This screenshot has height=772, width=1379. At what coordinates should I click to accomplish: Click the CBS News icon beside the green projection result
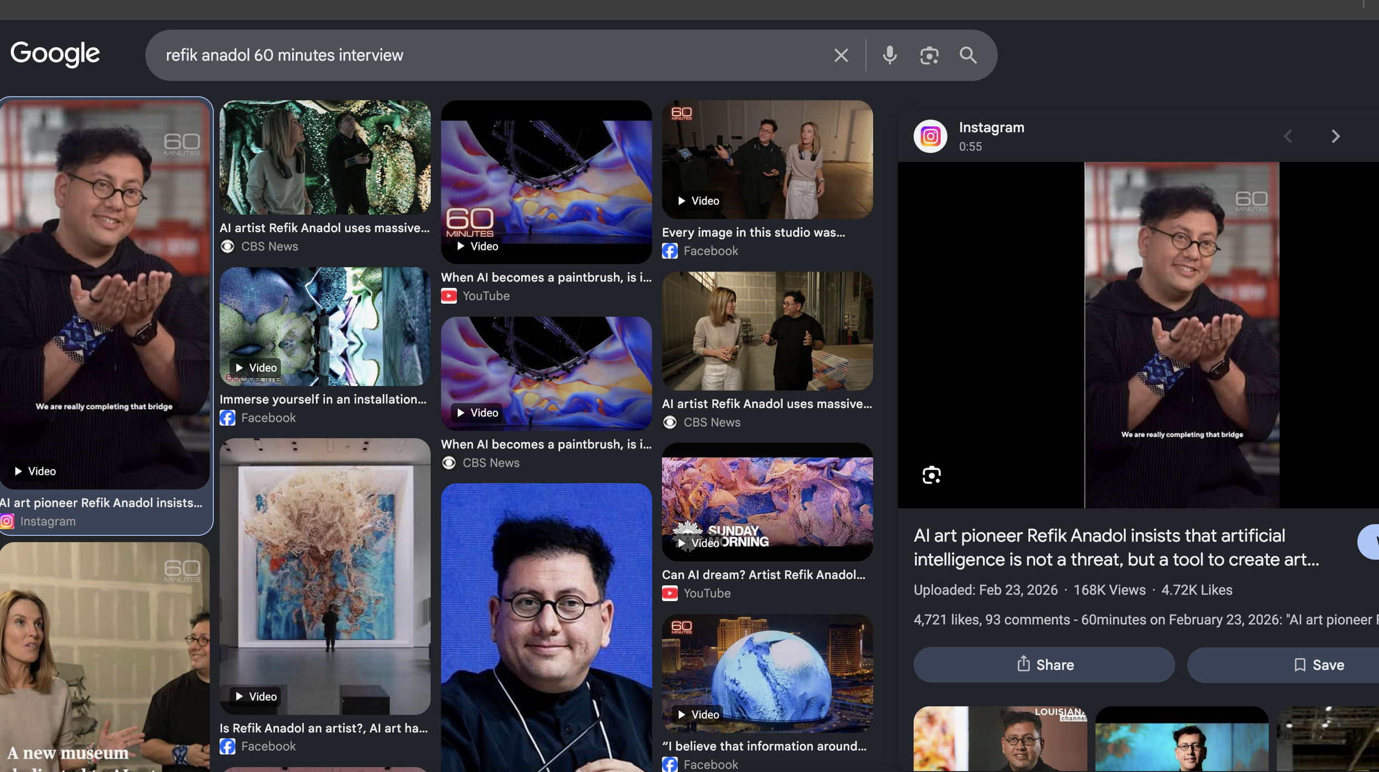point(227,246)
